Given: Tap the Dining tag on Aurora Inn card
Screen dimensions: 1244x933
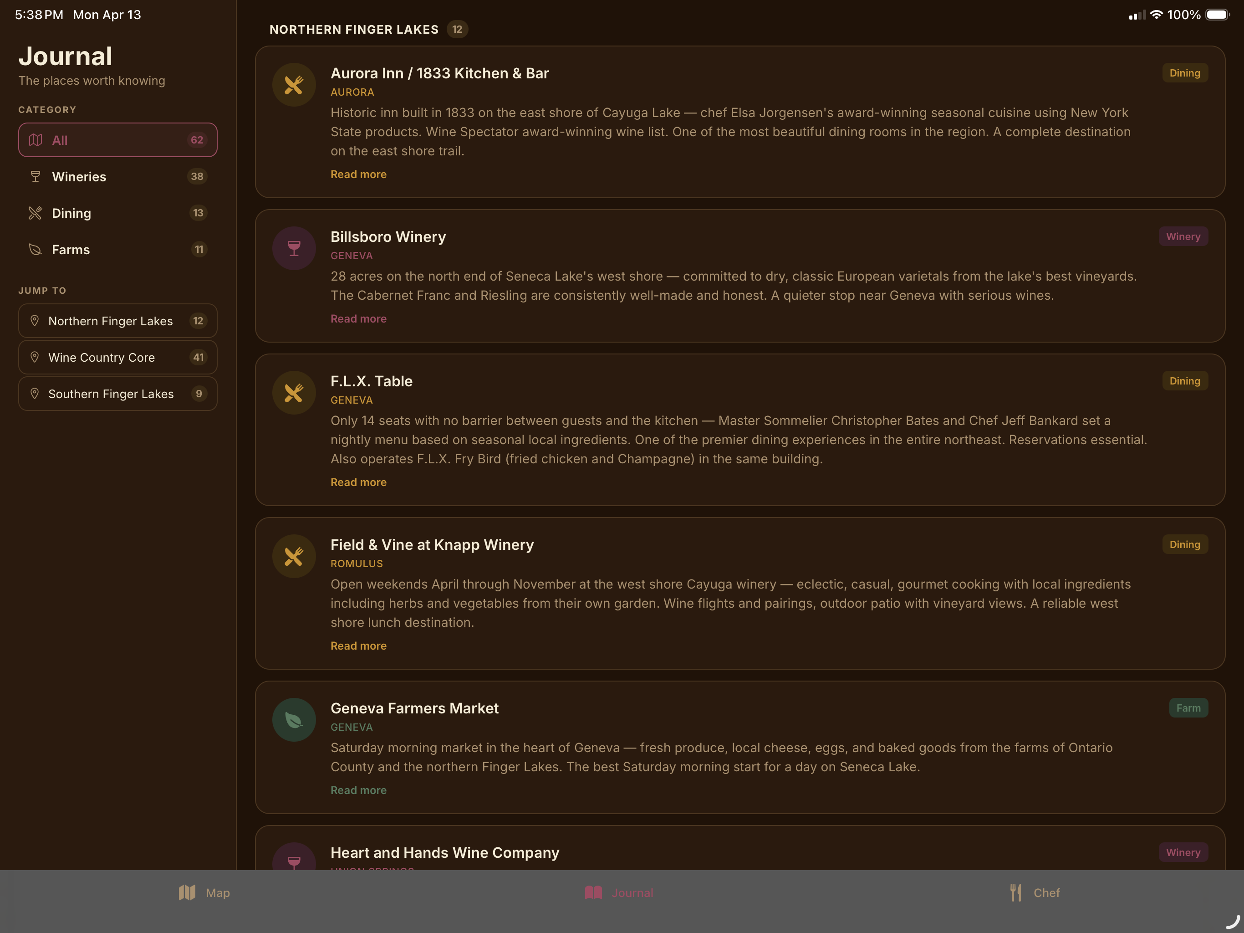Looking at the screenshot, I should pyautogui.click(x=1185, y=73).
